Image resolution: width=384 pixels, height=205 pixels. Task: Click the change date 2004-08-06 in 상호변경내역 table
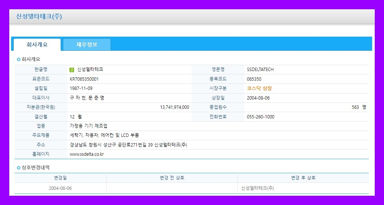coord(60,188)
